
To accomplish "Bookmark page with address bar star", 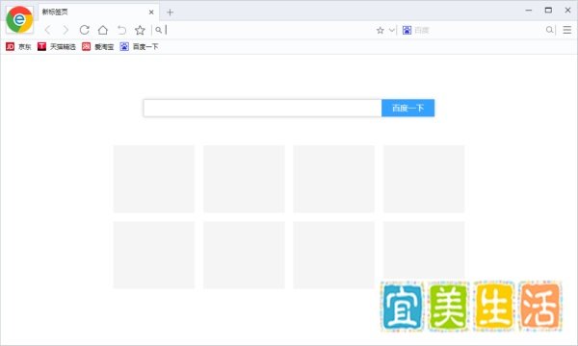I will [381, 30].
